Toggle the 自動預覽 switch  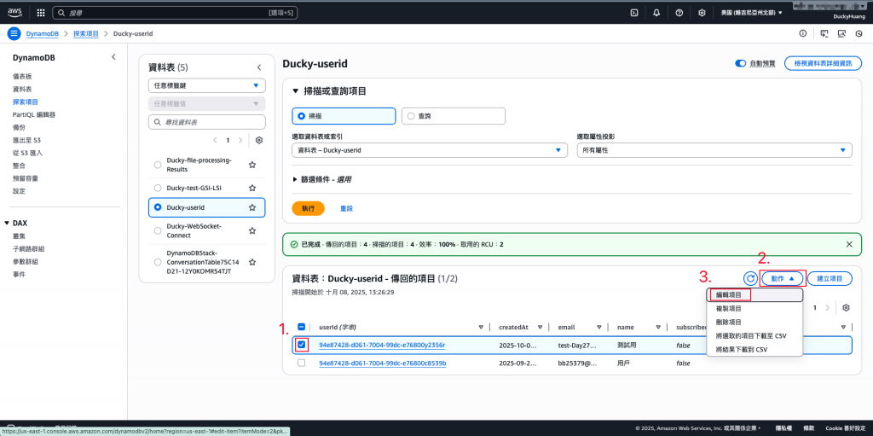[x=741, y=63]
